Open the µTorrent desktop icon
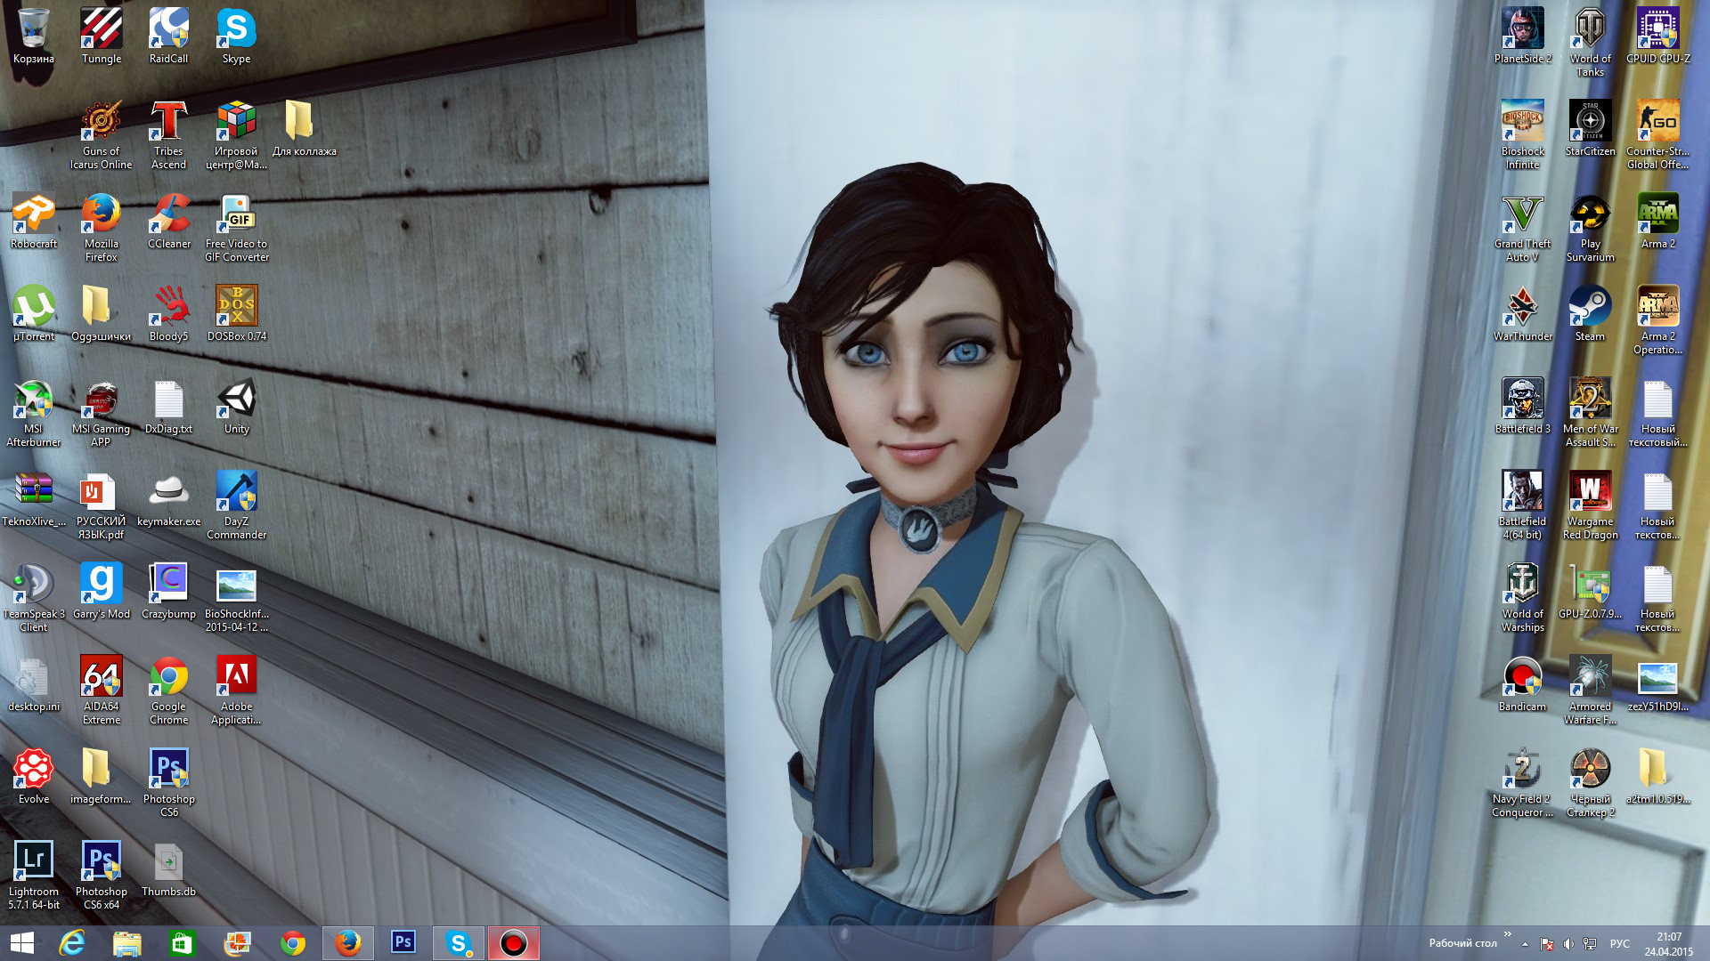This screenshot has height=961, width=1710. pos(34,313)
